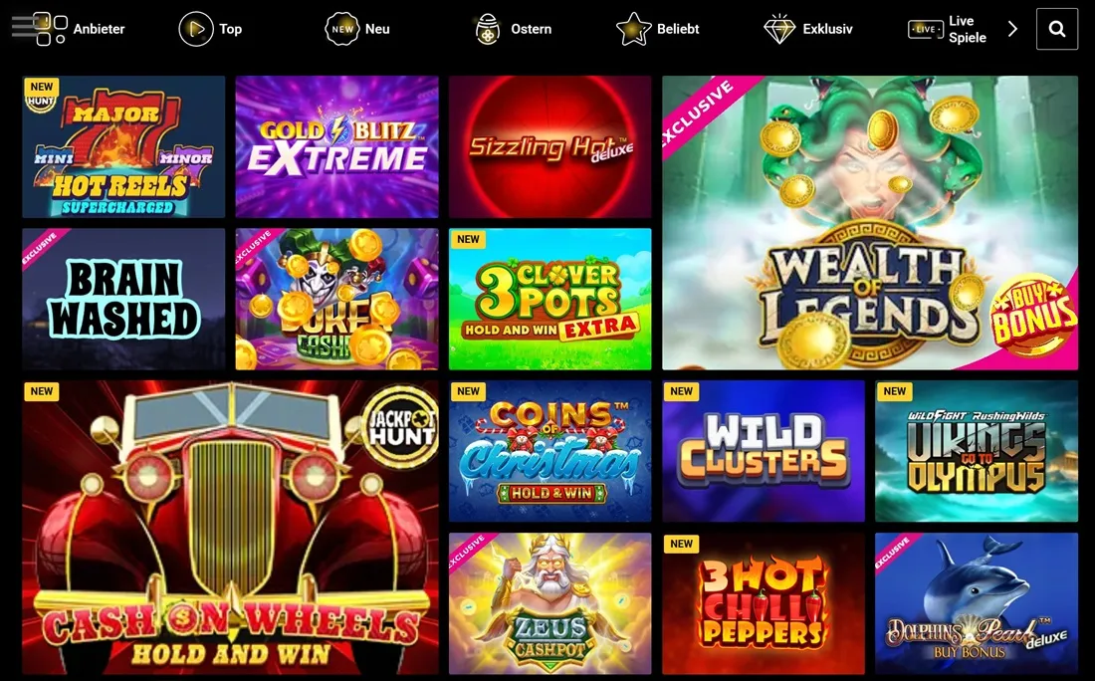Expand more categories with right chevron
The height and width of the screenshot is (681, 1095).
(1012, 29)
